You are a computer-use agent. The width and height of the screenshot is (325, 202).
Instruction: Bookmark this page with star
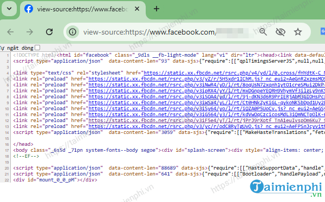pyautogui.click(x=298, y=32)
